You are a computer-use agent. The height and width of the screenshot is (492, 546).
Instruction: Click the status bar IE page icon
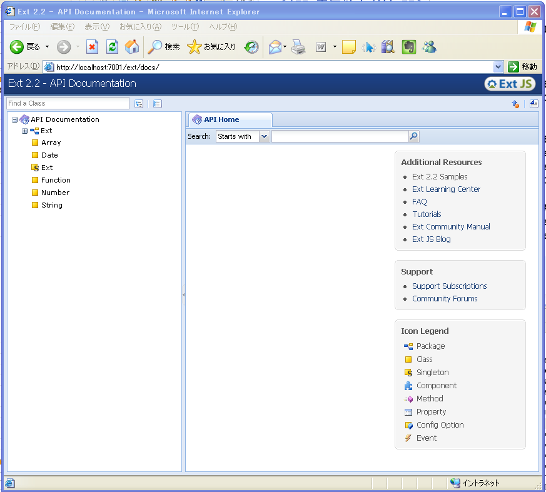10,483
